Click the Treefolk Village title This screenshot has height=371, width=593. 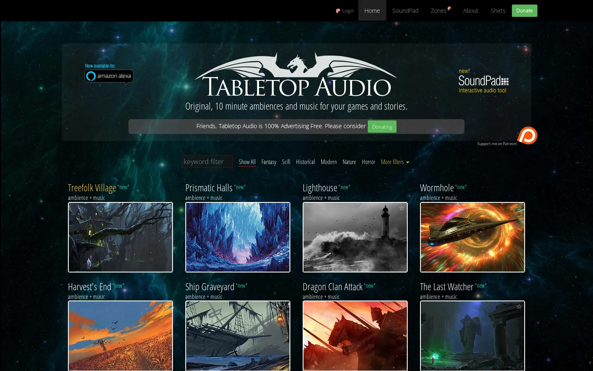(x=92, y=188)
